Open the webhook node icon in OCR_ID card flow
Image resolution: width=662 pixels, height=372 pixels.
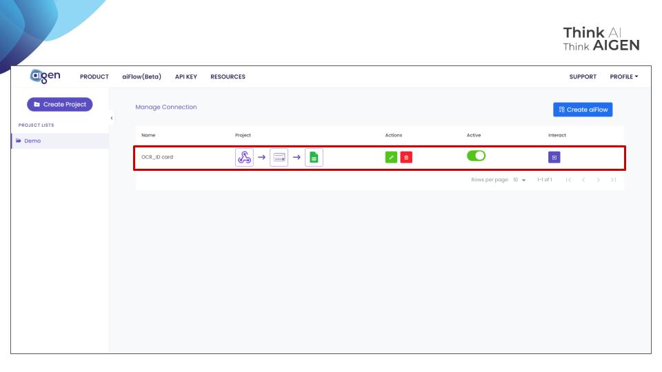[244, 157]
